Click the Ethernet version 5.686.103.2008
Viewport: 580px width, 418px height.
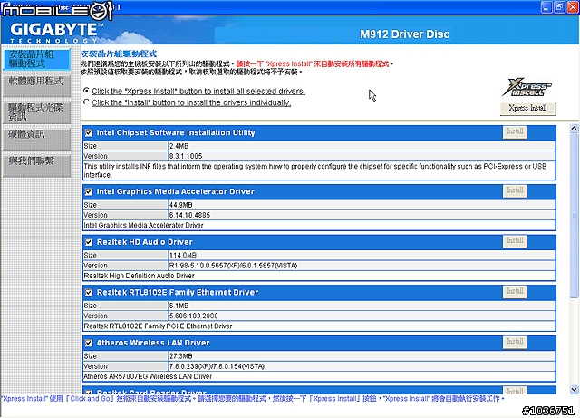[193, 316]
